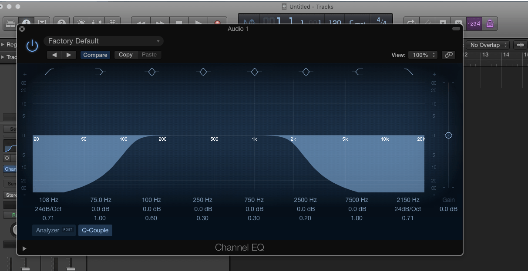This screenshot has width=528, height=271.
Task: Toggle the 1234 count-in button
Action: point(474,23)
